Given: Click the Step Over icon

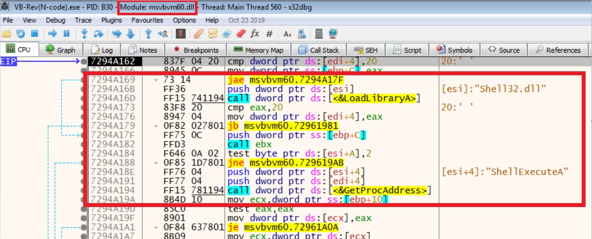Looking at the screenshot, I should [99, 34].
